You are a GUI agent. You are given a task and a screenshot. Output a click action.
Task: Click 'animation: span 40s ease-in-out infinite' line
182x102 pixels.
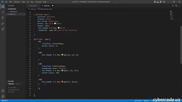tap(57, 30)
